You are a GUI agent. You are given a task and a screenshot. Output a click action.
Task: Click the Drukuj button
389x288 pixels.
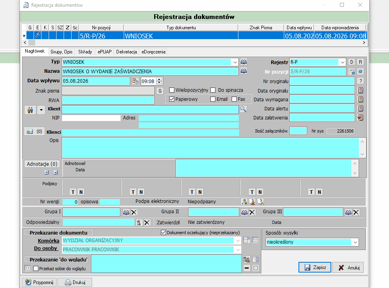click(x=75, y=282)
